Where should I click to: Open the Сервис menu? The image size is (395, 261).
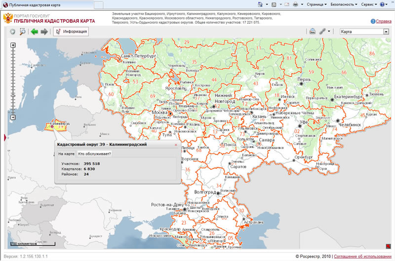[369, 4]
